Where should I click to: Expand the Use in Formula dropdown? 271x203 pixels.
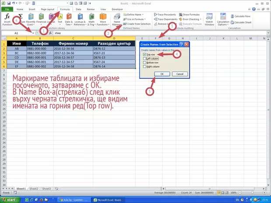click(145, 19)
